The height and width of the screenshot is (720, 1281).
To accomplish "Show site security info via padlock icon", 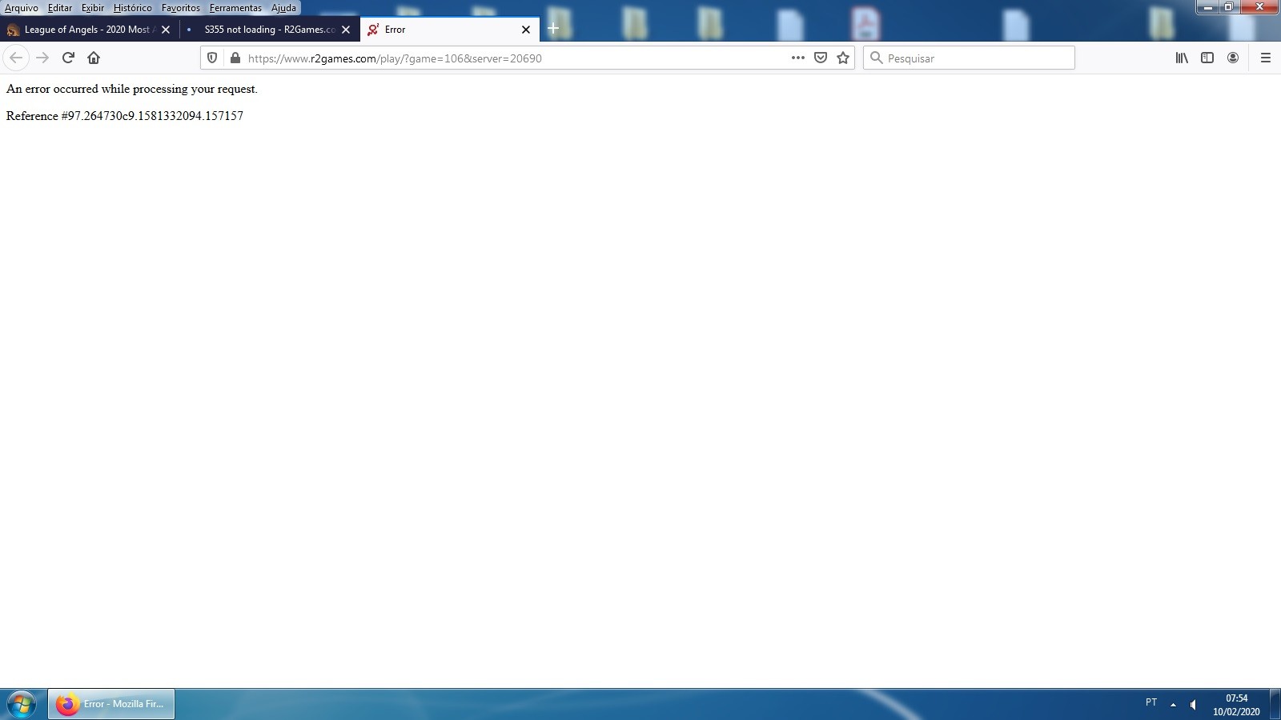I will [235, 58].
